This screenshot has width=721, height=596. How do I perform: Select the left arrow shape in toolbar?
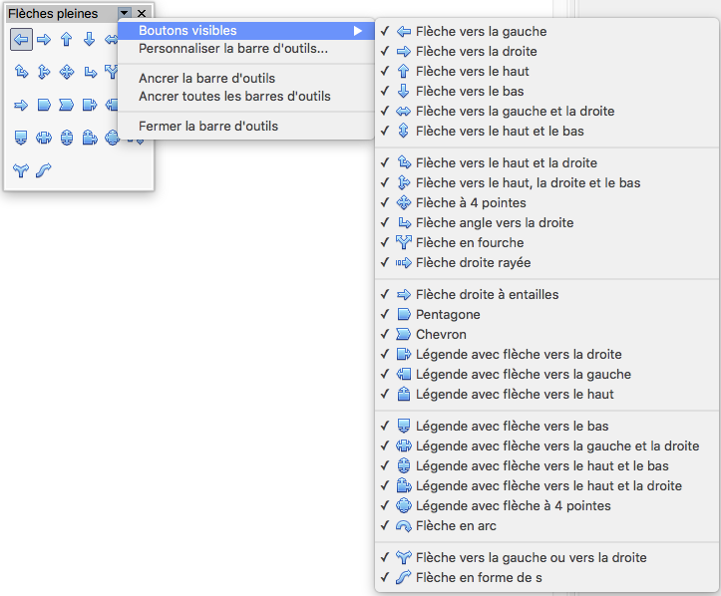coord(21,40)
